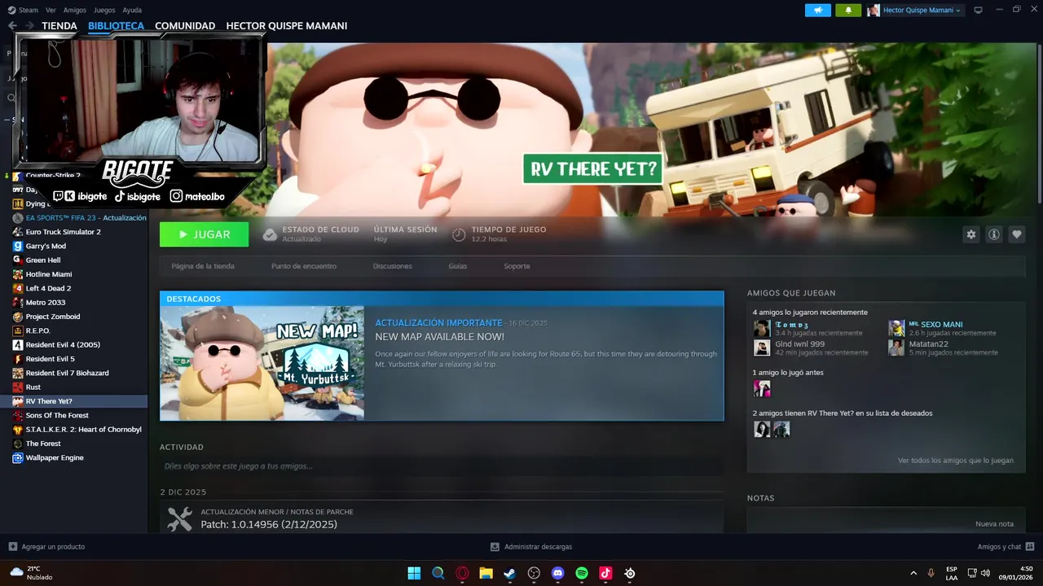Image resolution: width=1043 pixels, height=586 pixels.
Task: Open the Ver menu
Action: (x=51, y=10)
